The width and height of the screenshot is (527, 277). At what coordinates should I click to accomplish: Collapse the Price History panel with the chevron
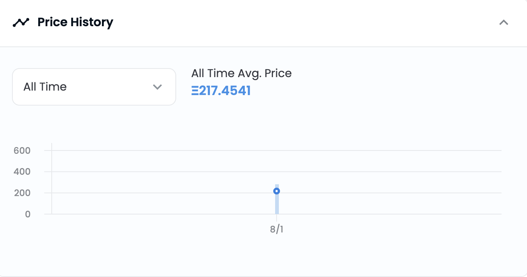(x=504, y=22)
